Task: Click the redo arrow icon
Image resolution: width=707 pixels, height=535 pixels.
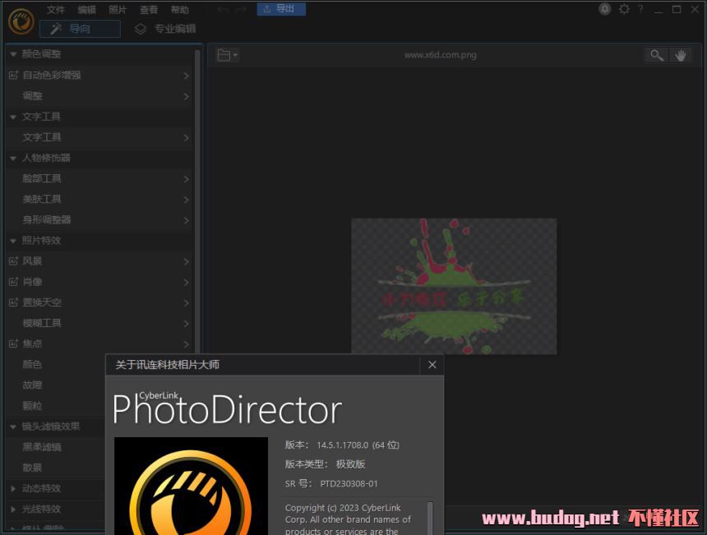Action: (x=241, y=10)
